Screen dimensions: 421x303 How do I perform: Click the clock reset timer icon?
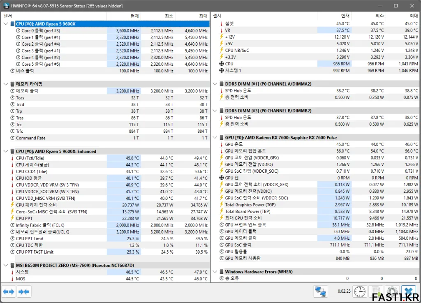[359, 291]
